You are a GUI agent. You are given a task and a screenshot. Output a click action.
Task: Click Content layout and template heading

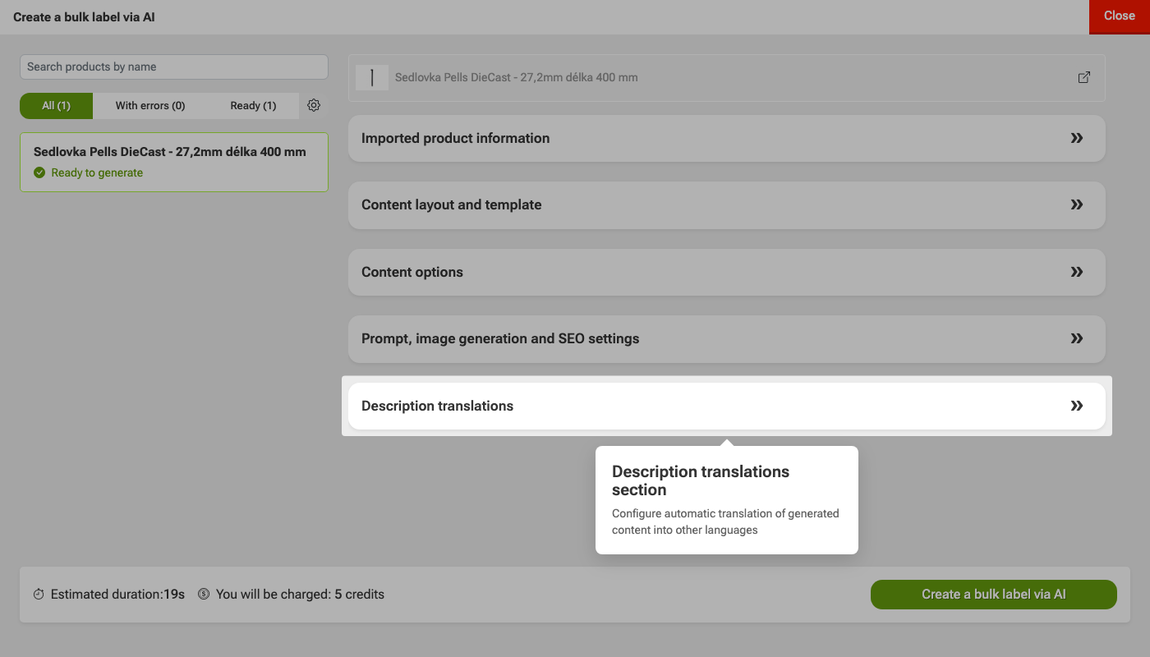pos(452,204)
